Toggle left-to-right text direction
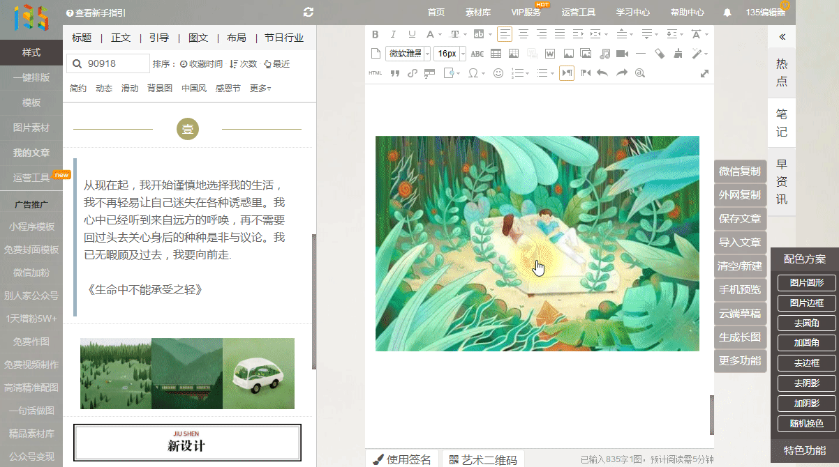This screenshot has width=839, height=467. pyautogui.click(x=567, y=73)
